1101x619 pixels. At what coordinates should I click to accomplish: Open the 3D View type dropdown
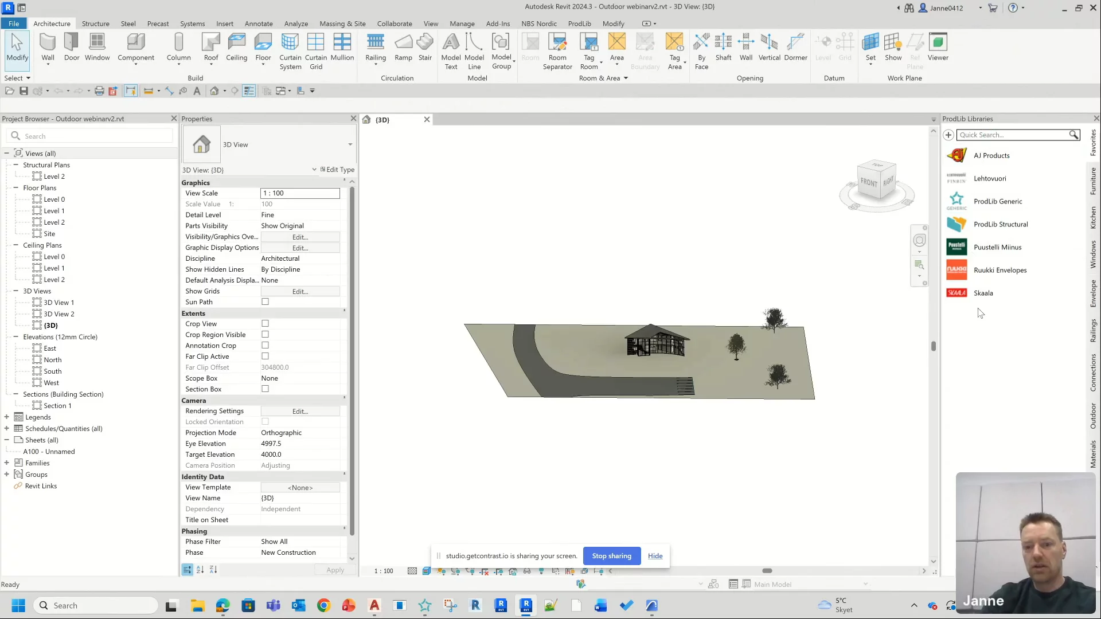click(350, 144)
